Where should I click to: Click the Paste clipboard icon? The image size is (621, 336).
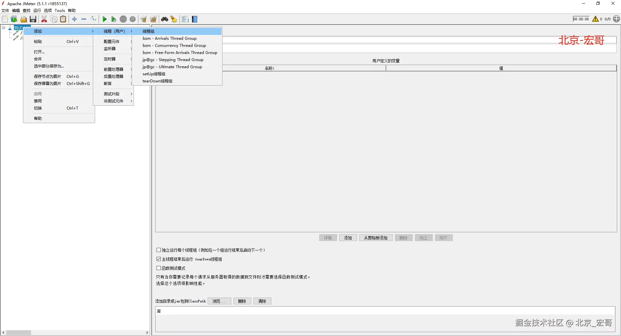pos(63,19)
